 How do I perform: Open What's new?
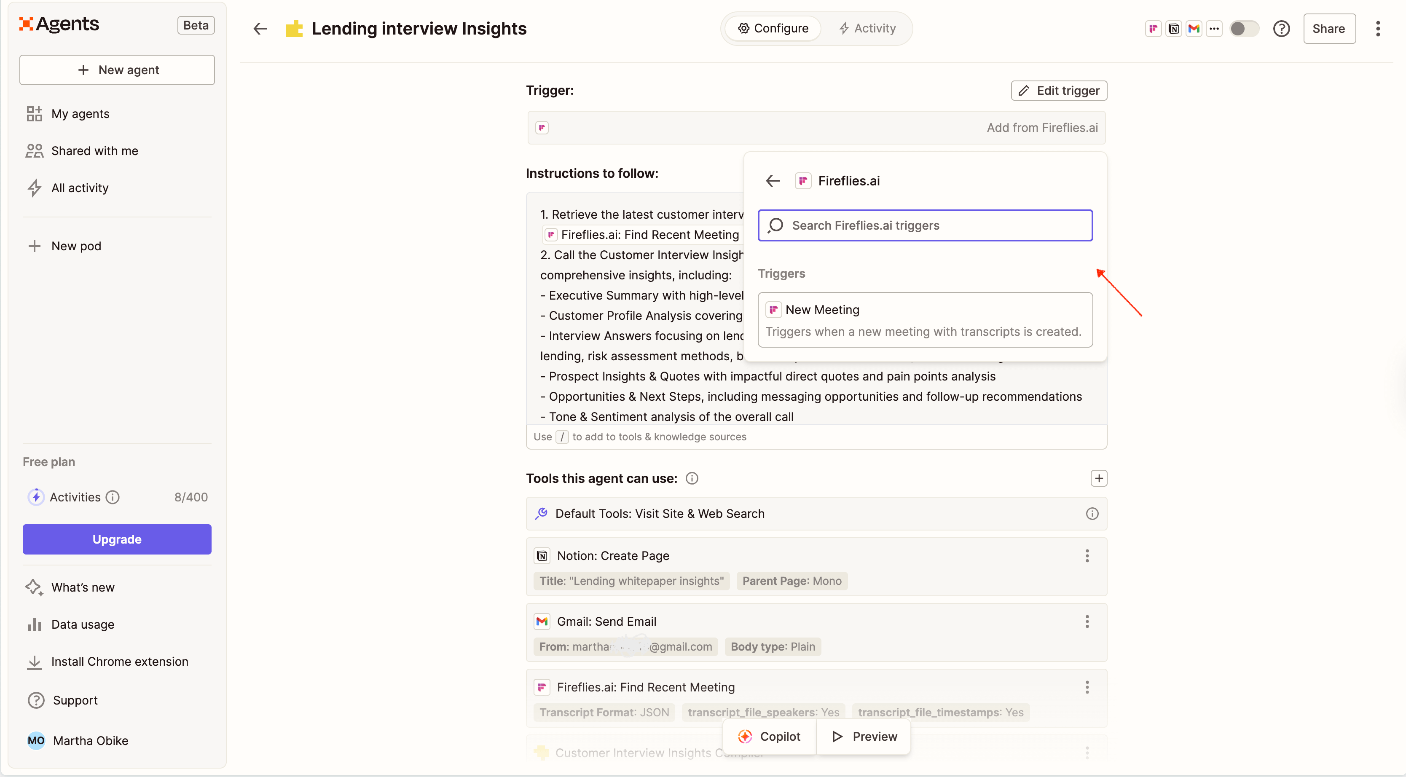(70, 587)
